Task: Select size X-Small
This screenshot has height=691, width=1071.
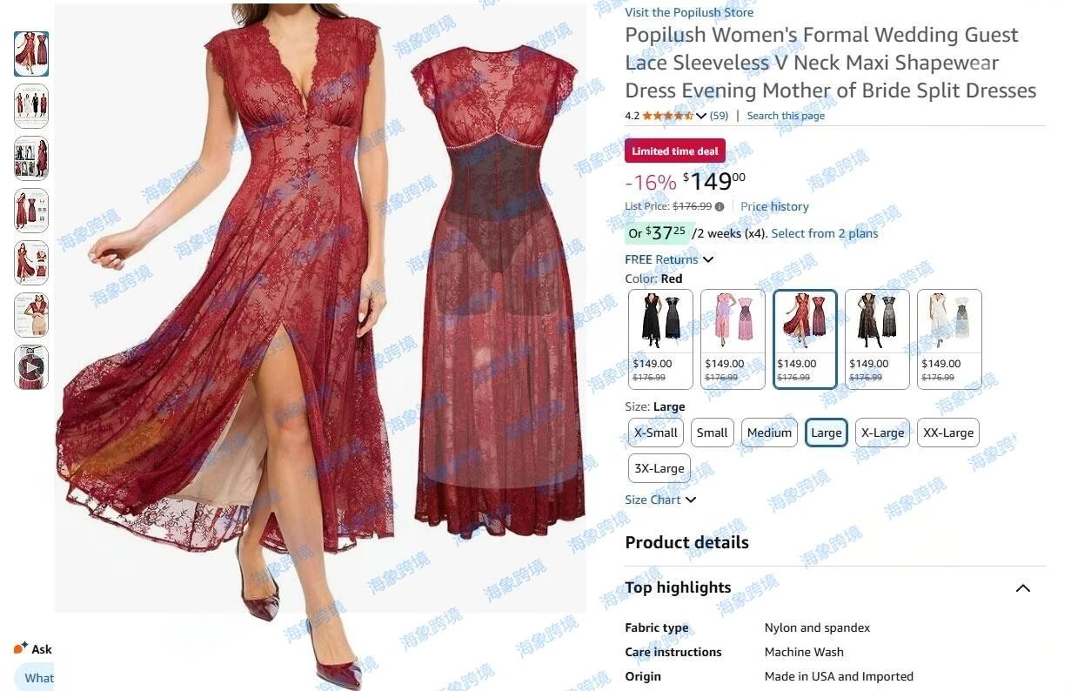Action: [656, 433]
